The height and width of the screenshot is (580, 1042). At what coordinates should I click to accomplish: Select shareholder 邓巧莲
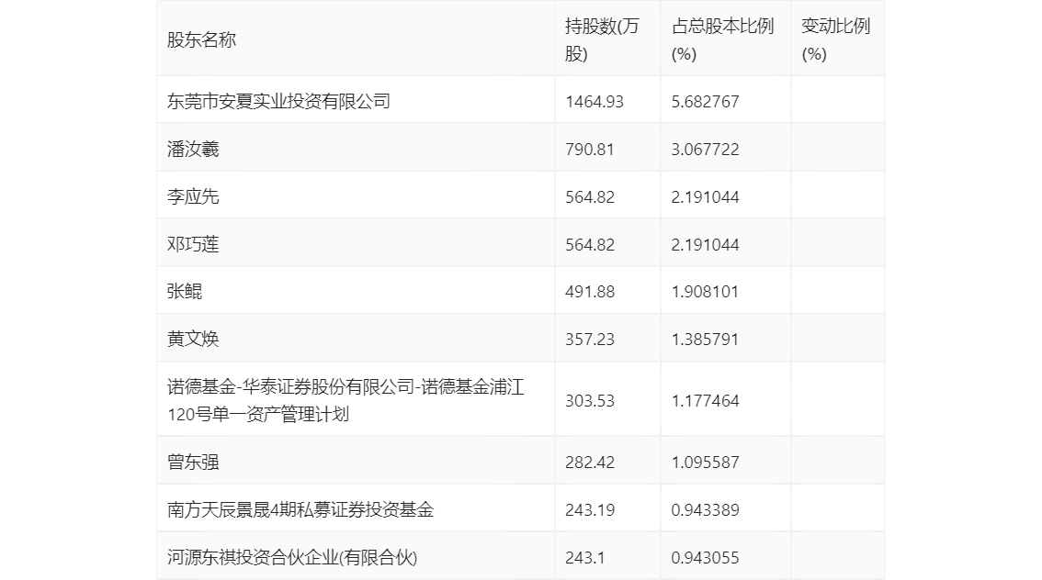(x=193, y=244)
